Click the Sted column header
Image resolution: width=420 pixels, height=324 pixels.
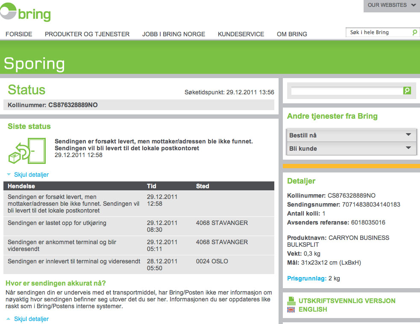pyautogui.click(x=203, y=186)
